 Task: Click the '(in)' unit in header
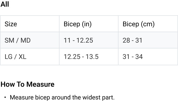click(87, 24)
